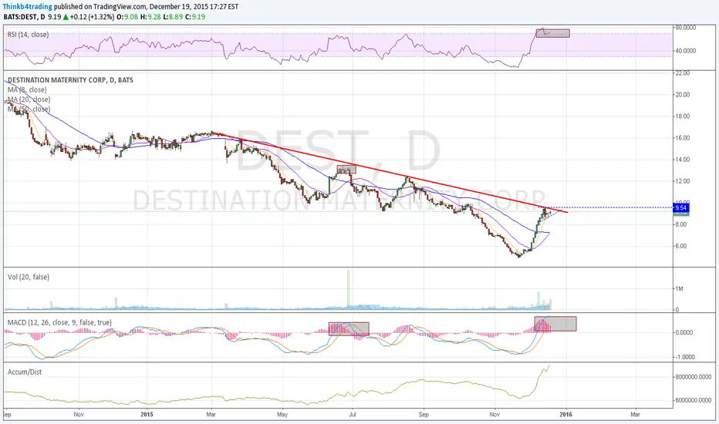Viewport: 719px width, 424px height.
Task: Click the MACD (12, 26, close, 9, false, true) label
Action: 59,322
